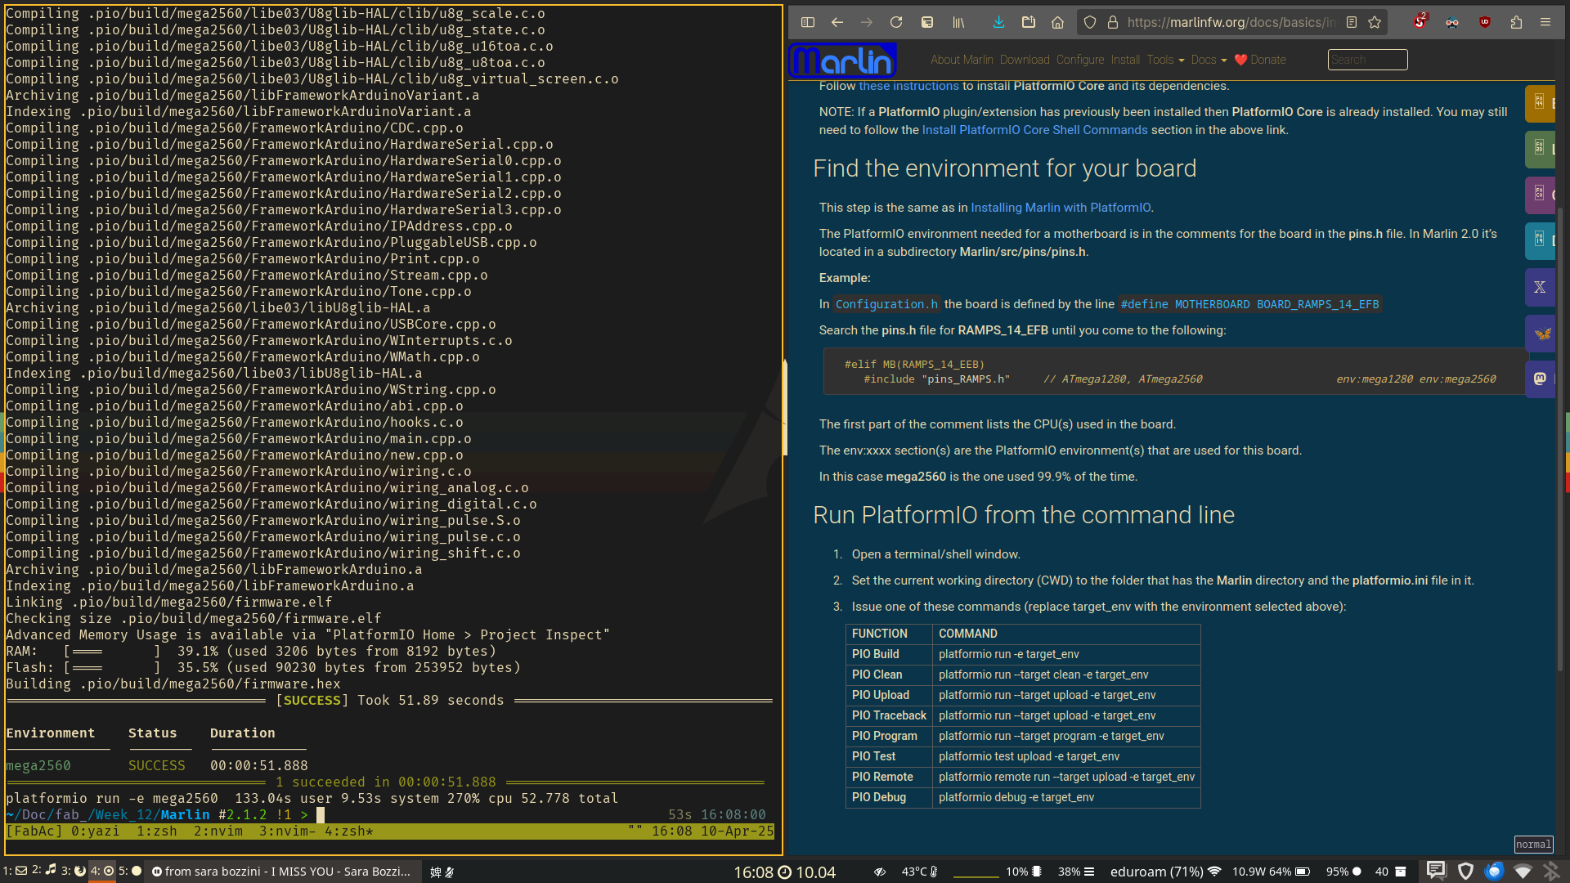
Task: Open the orange F044 side tab
Action: click(x=1540, y=103)
